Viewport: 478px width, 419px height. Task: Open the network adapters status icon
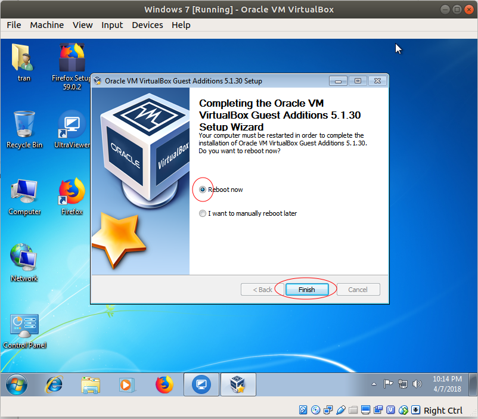(x=328, y=410)
